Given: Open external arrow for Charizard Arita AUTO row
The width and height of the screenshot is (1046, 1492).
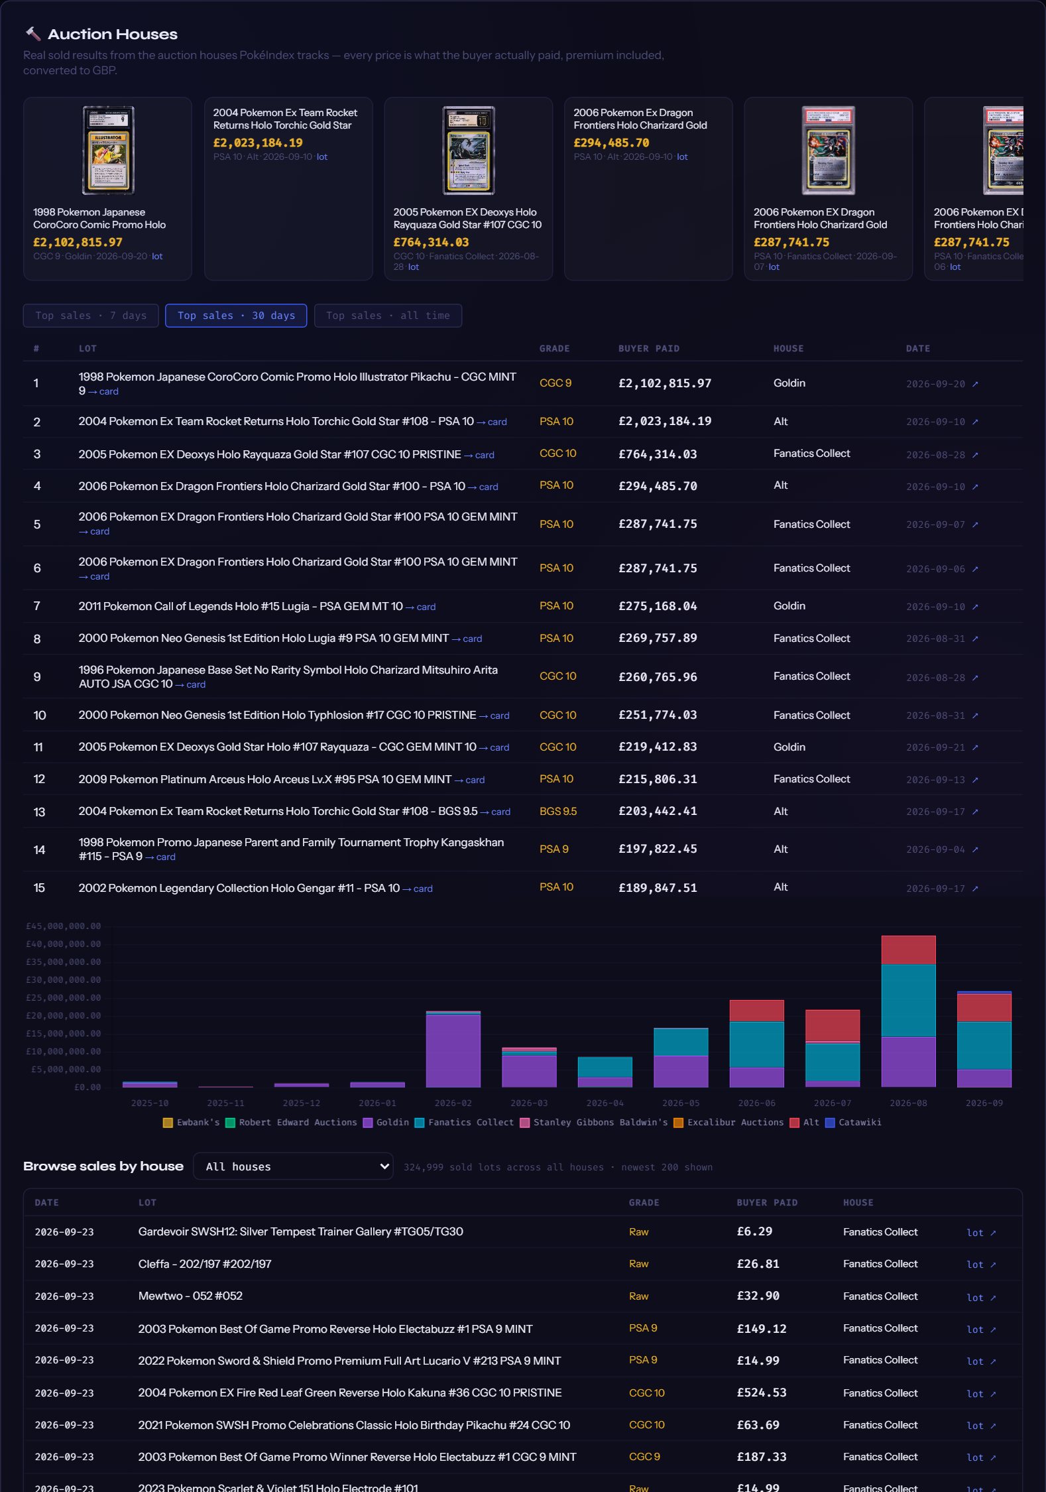Looking at the screenshot, I should click(975, 678).
